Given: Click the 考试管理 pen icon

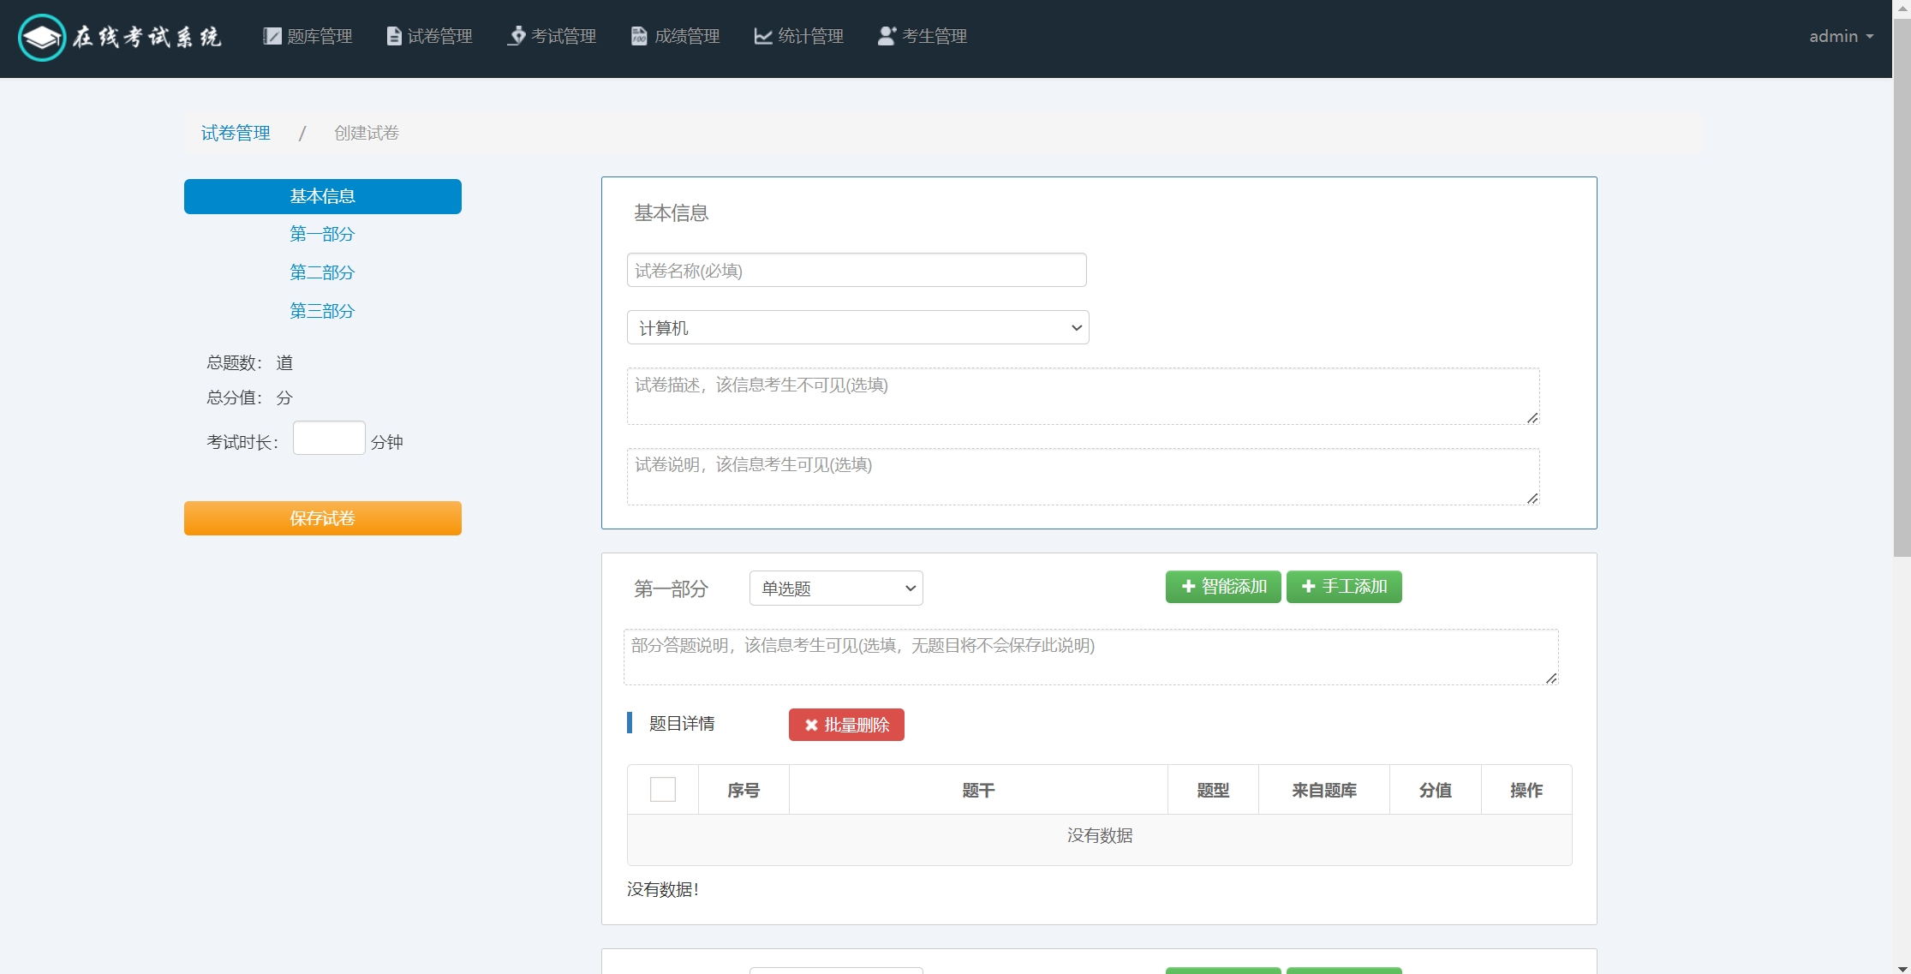Looking at the screenshot, I should pyautogui.click(x=517, y=36).
